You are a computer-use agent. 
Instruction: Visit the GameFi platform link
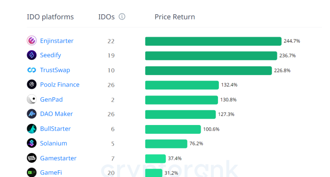tap(50, 173)
